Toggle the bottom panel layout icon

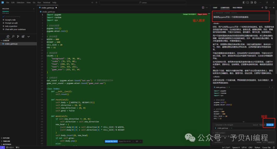[x=248, y=3]
